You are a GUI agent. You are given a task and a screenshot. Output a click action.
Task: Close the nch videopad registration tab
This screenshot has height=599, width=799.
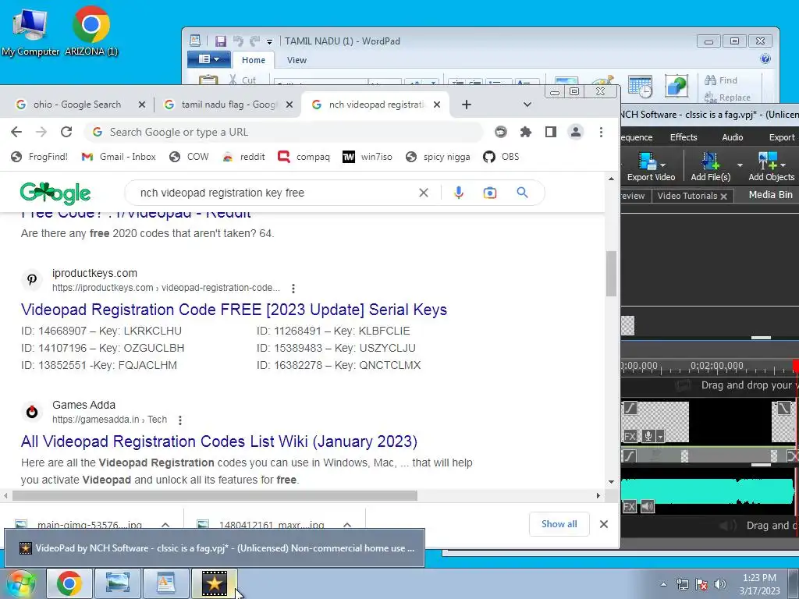[x=437, y=105]
